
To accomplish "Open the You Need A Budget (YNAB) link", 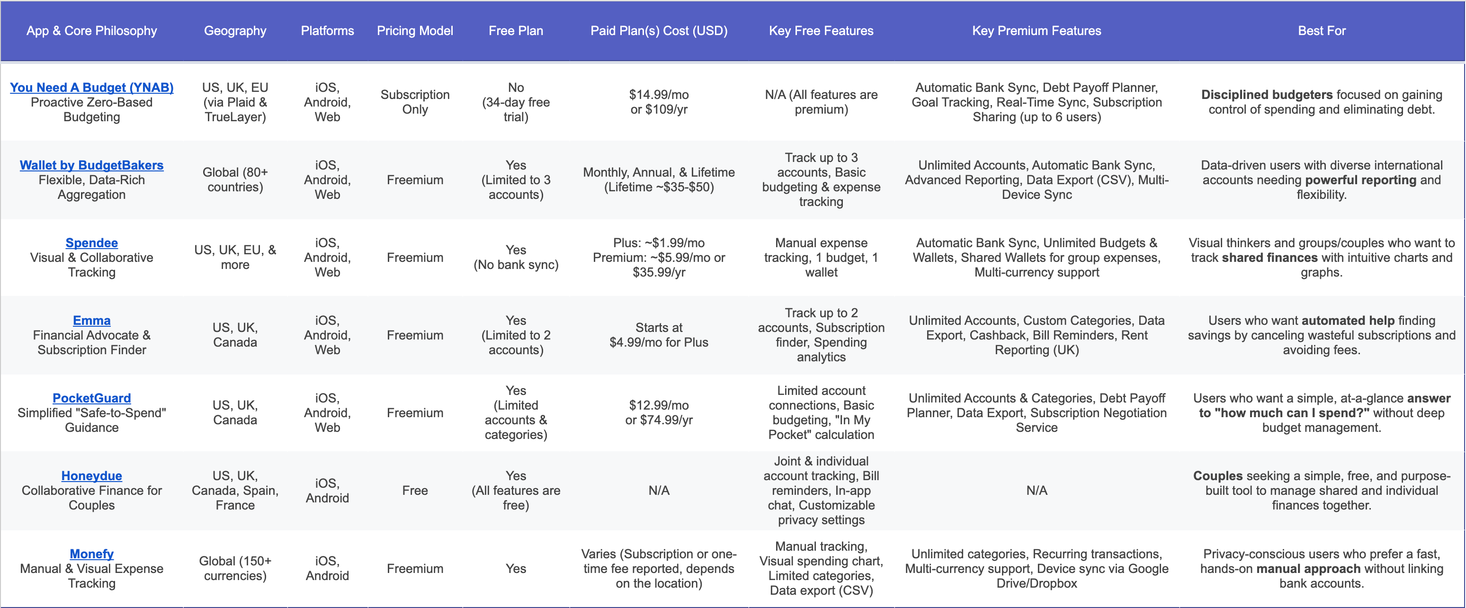I will point(92,88).
